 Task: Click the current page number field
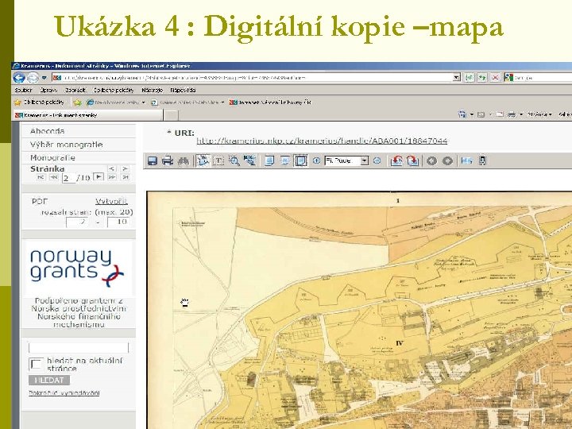[x=68, y=178]
